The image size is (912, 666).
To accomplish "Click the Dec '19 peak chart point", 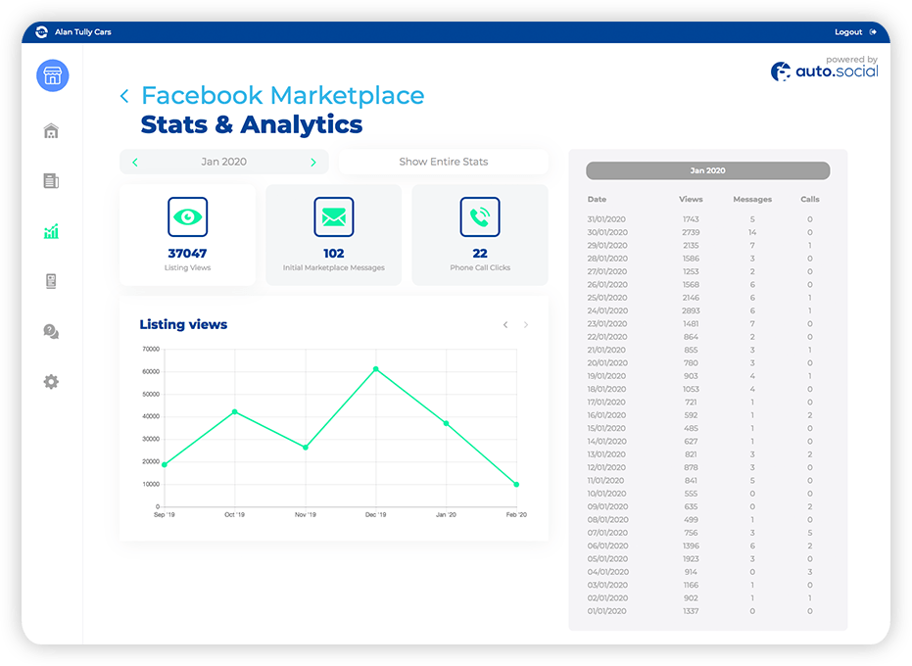I will click(376, 369).
